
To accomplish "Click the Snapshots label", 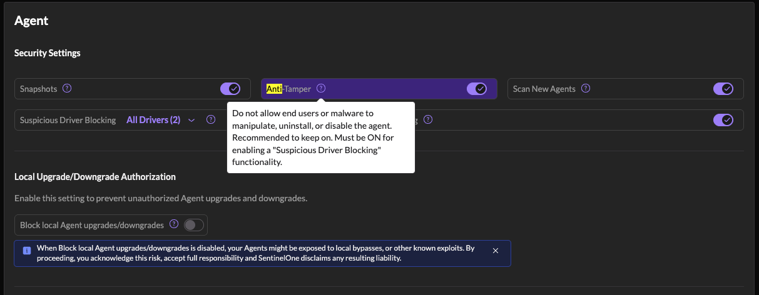I will click(x=39, y=89).
